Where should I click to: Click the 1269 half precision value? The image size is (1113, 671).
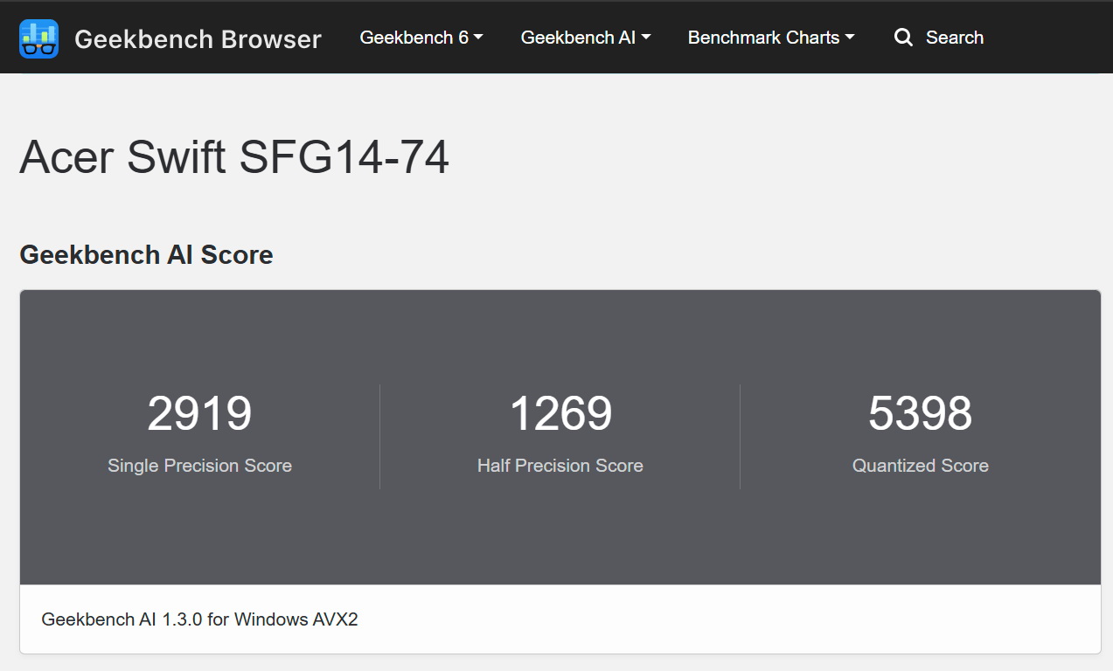[x=560, y=413]
